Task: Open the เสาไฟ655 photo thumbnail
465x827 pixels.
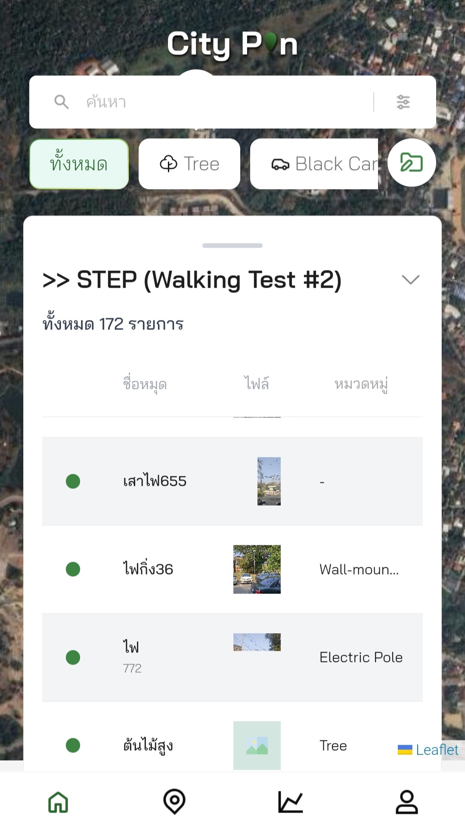Action: click(x=269, y=481)
